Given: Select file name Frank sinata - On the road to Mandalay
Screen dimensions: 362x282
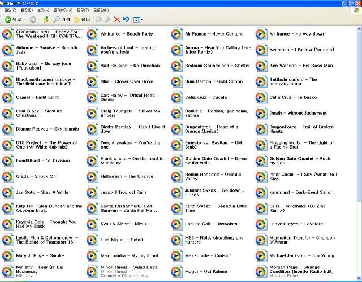Looking at the screenshot, I should [132, 160].
